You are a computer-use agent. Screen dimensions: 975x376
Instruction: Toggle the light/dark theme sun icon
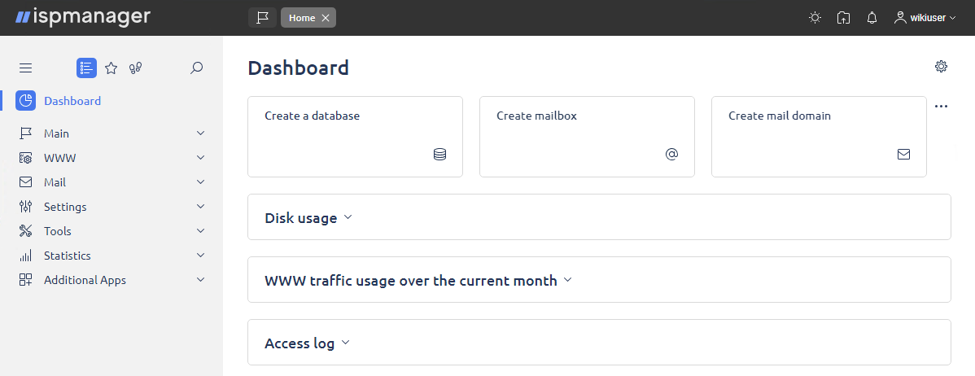point(815,18)
